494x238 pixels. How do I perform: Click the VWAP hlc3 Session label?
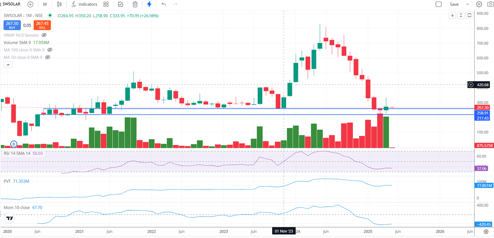[x=21, y=35]
